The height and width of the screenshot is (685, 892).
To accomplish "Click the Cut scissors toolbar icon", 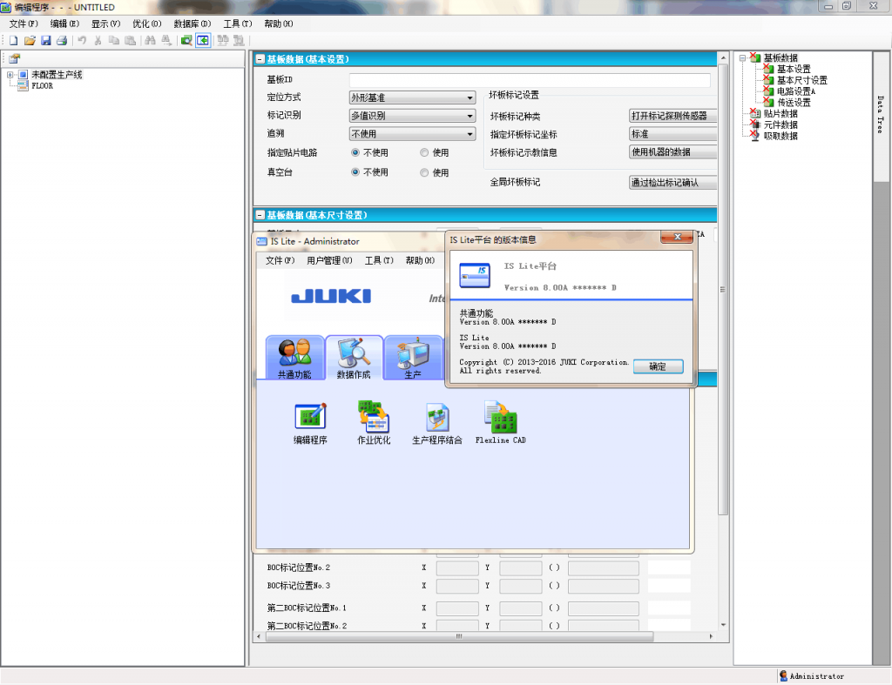I will [x=98, y=40].
